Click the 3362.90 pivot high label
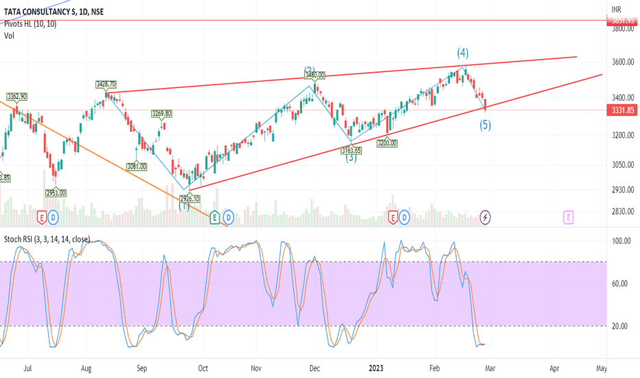The height and width of the screenshot is (378, 640). click(16, 96)
